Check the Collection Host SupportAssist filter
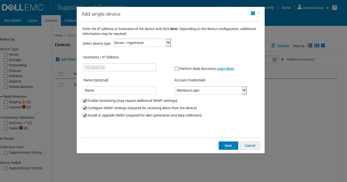 click(x=6, y=153)
